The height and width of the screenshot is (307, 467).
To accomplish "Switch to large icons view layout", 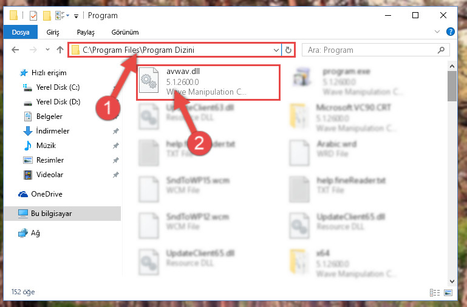I will (448, 292).
